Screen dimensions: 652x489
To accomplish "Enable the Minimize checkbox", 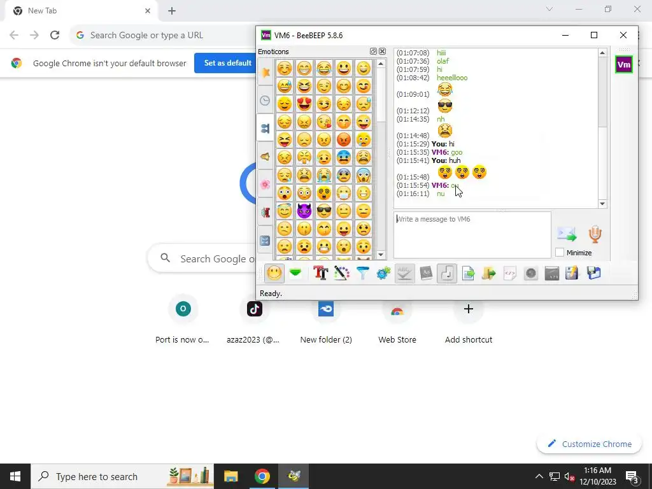I will (560, 252).
